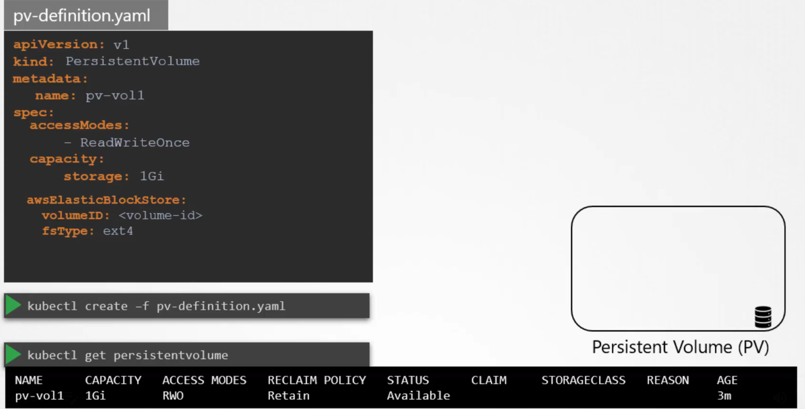Click the 'kind:' key in the YAML
Image resolution: width=805 pixels, height=409 pixels.
pyautogui.click(x=34, y=61)
